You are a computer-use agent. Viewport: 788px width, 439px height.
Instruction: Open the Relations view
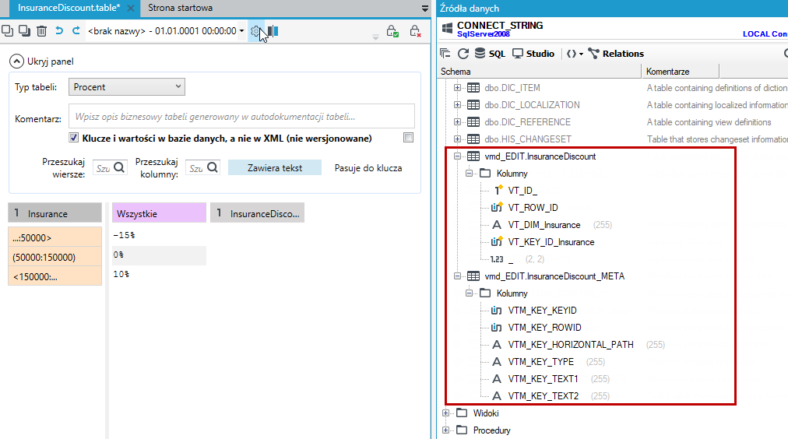(x=616, y=53)
